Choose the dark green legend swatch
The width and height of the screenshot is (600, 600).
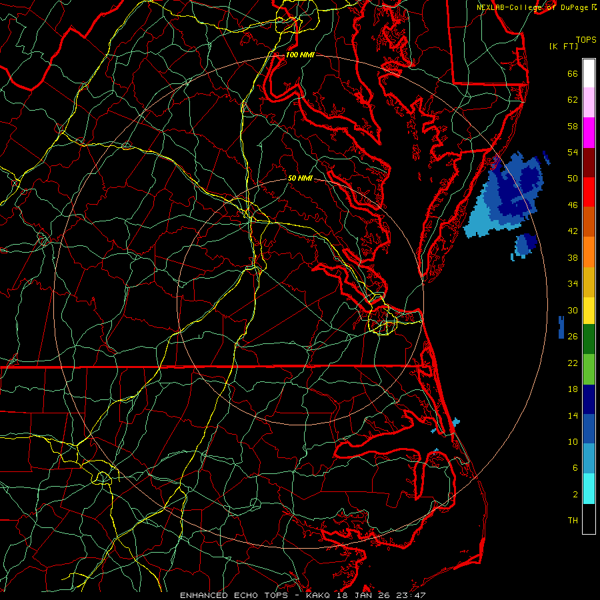point(589,339)
